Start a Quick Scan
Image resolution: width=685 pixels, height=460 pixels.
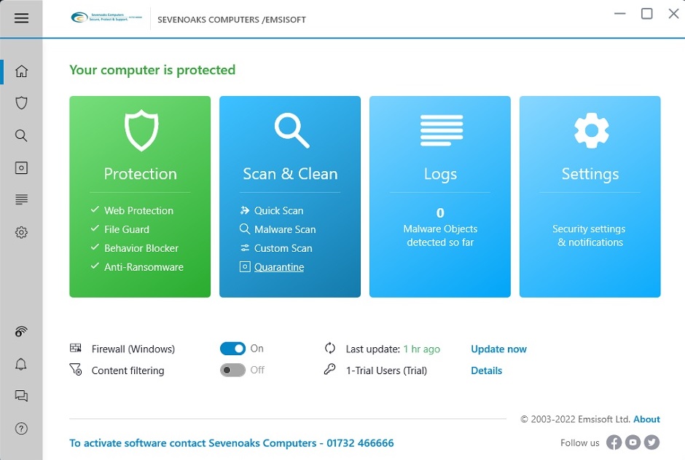click(278, 210)
